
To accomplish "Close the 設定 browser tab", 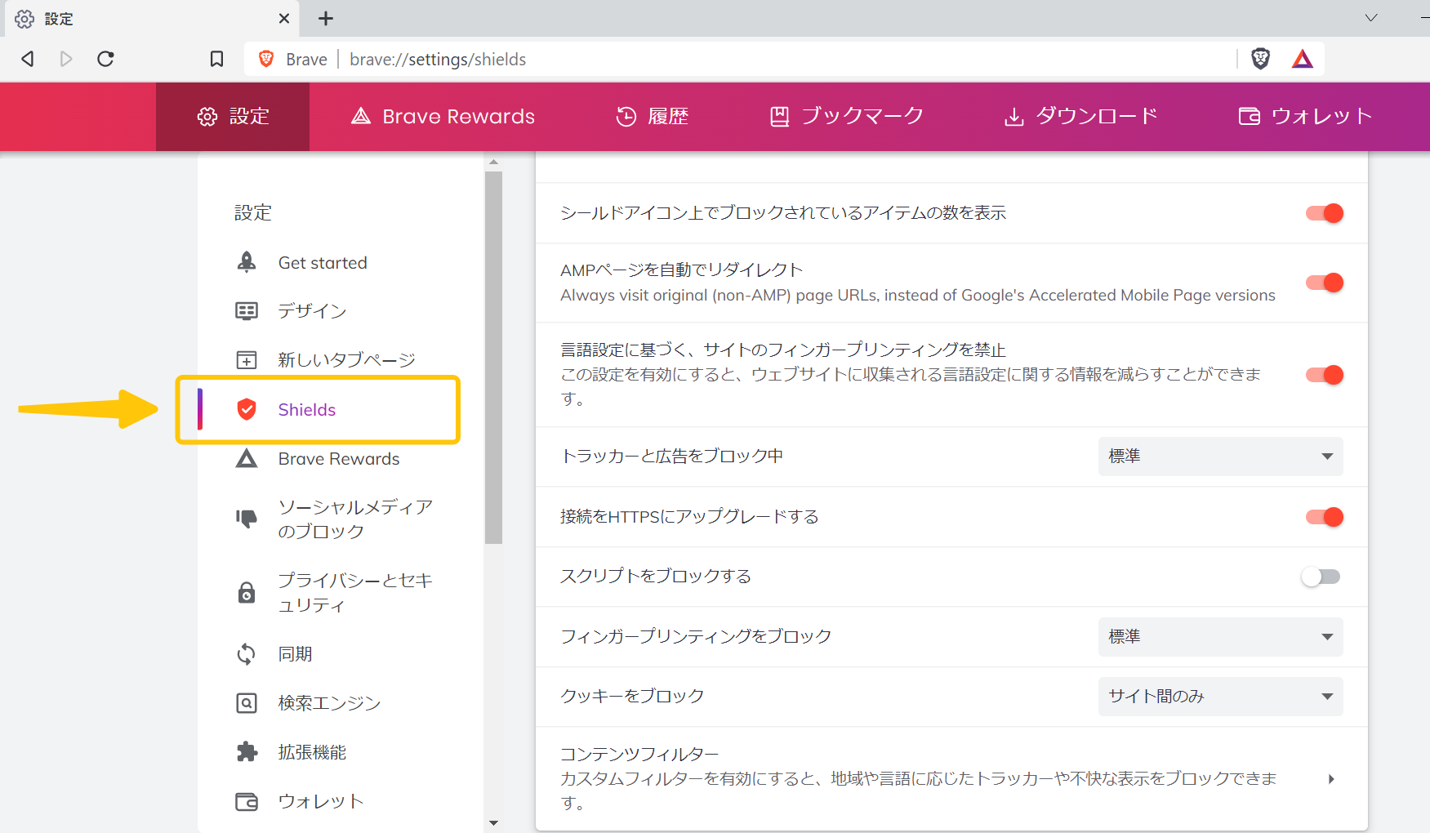I will [x=284, y=18].
